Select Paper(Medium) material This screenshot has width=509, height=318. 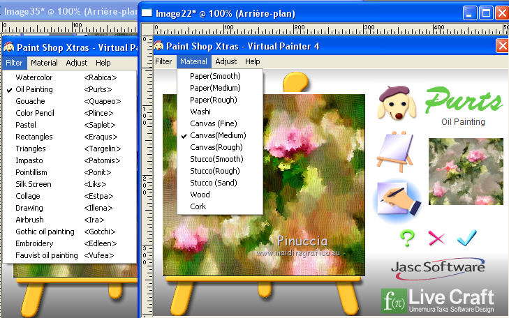tap(220, 88)
